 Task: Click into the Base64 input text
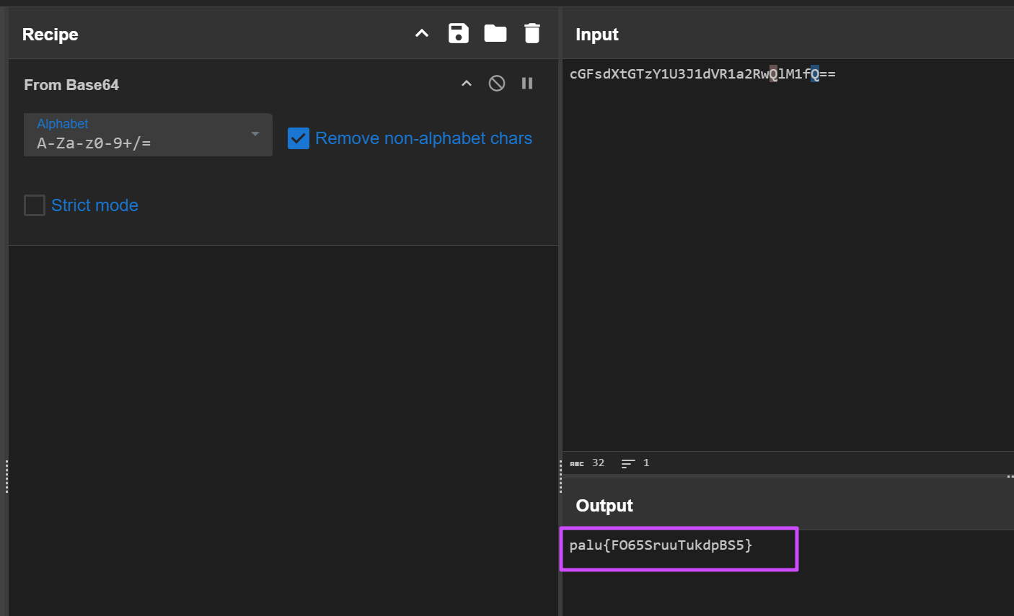702,74
